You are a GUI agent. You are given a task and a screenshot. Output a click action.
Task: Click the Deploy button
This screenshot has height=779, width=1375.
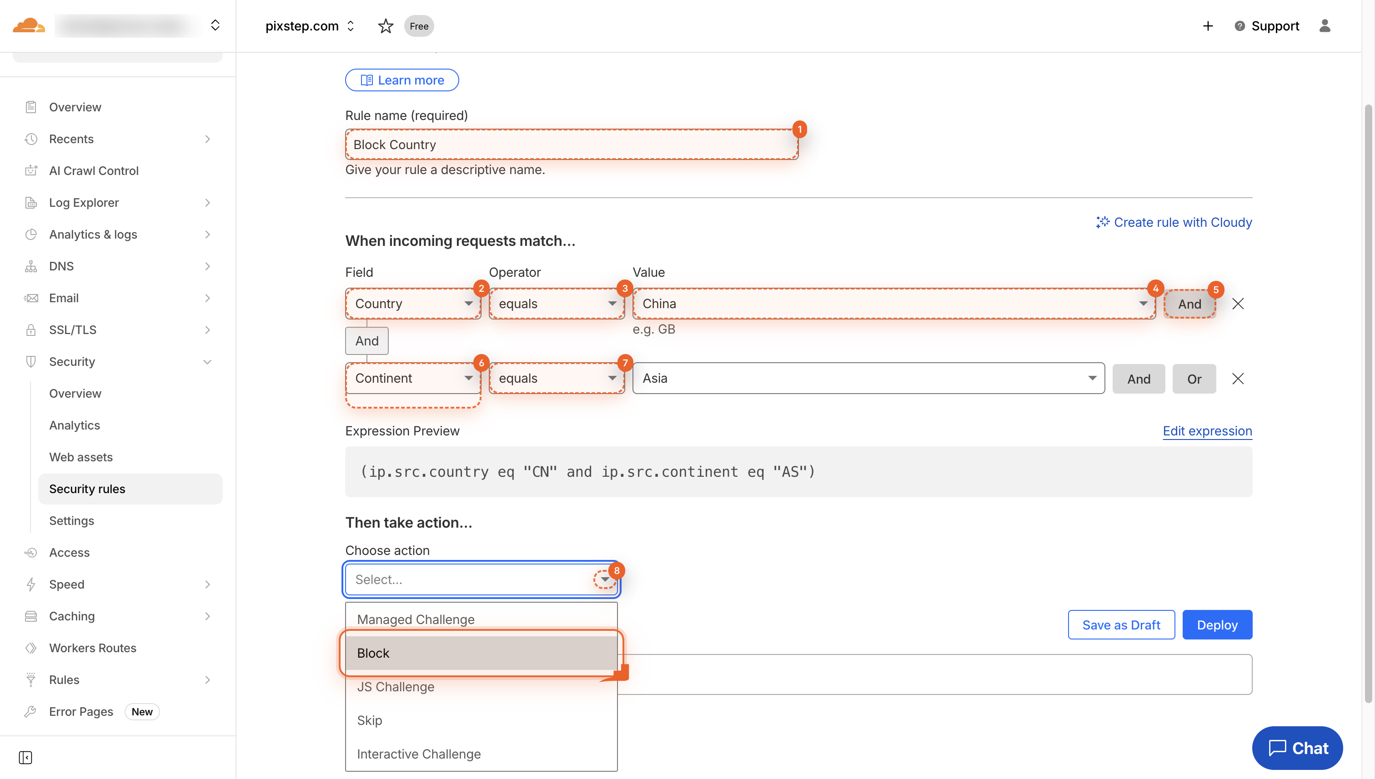1217,624
